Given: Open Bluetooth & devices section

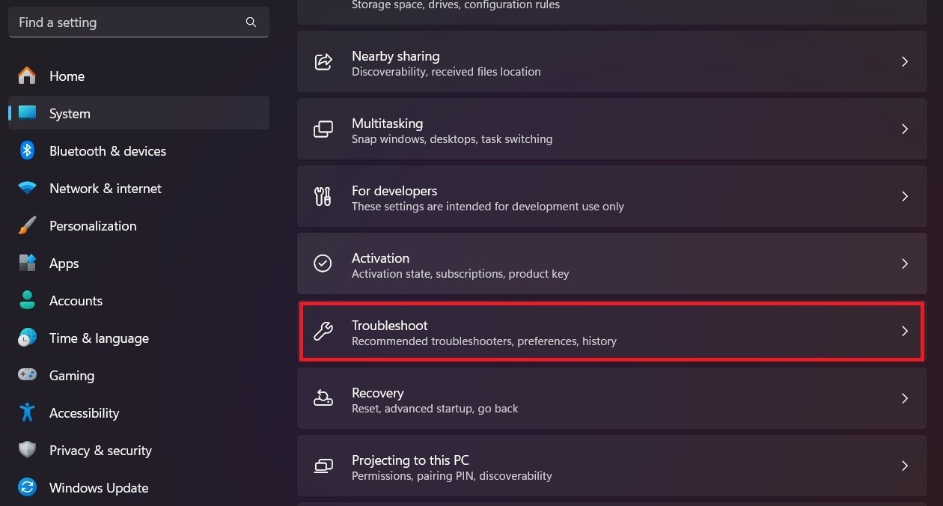Looking at the screenshot, I should pyautogui.click(x=138, y=150).
